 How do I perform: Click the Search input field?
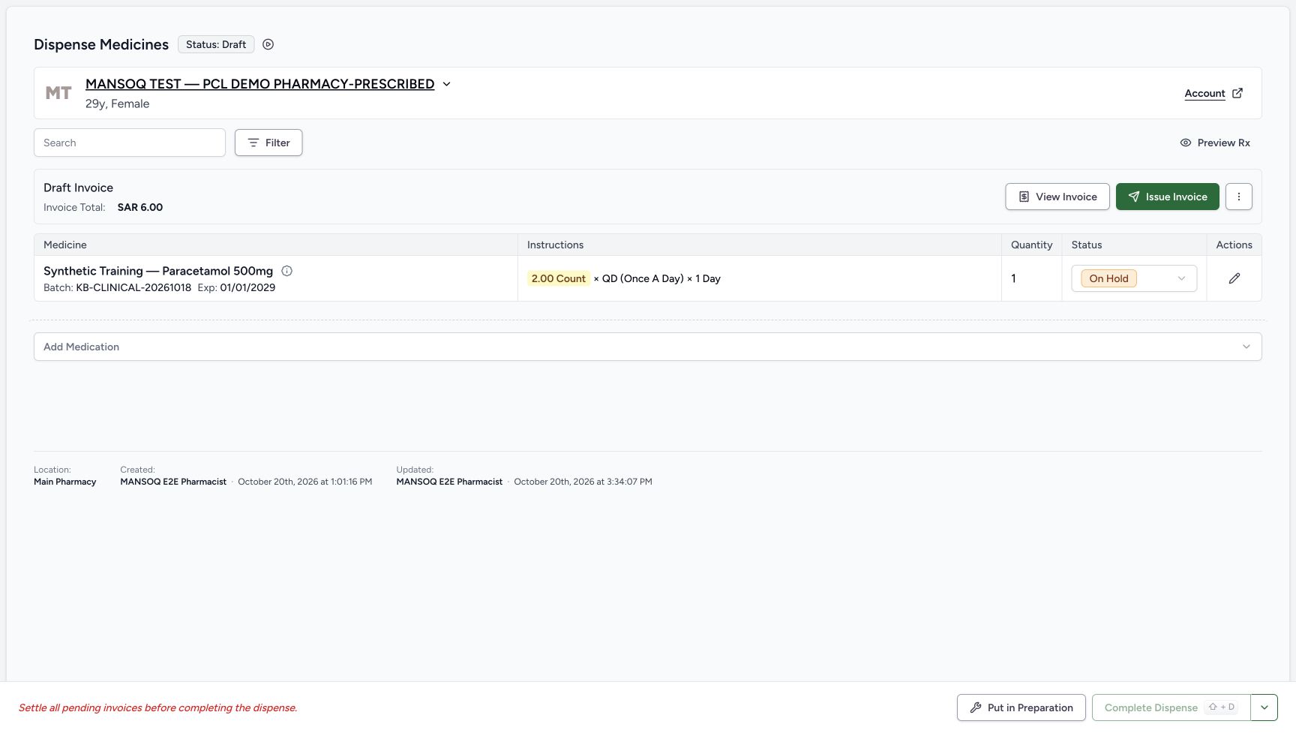130,143
